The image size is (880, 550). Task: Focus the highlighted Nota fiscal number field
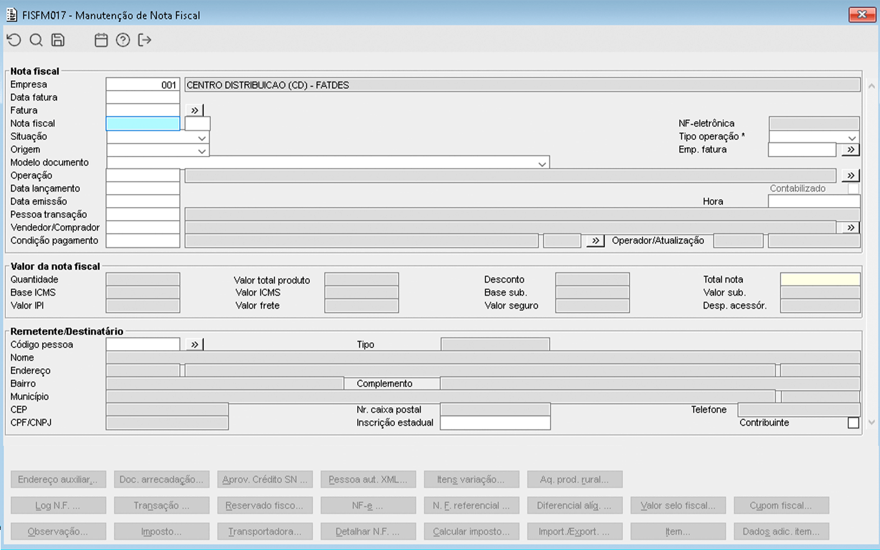point(143,124)
